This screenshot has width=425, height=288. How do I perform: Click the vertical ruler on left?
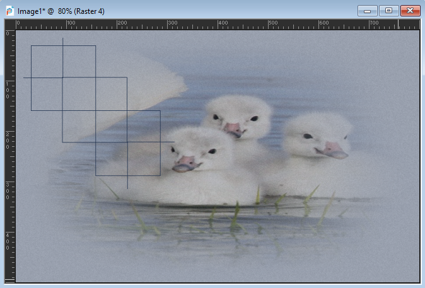coord(10,156)
